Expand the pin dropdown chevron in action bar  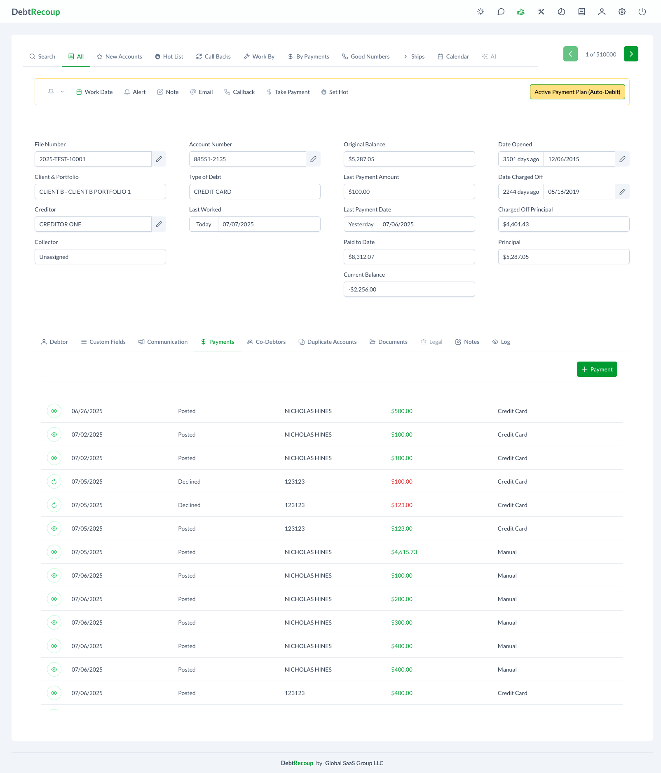pyautogui.click(x=62, y=92)
